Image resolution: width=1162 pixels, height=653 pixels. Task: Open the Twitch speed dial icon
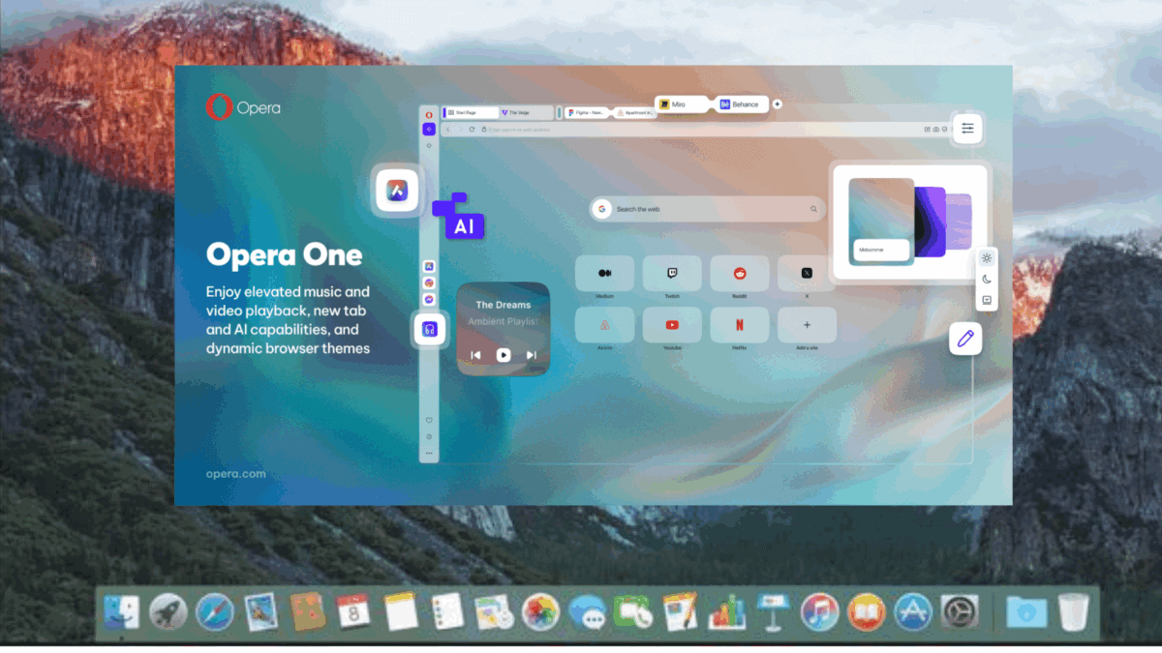[x=672, y=274]
